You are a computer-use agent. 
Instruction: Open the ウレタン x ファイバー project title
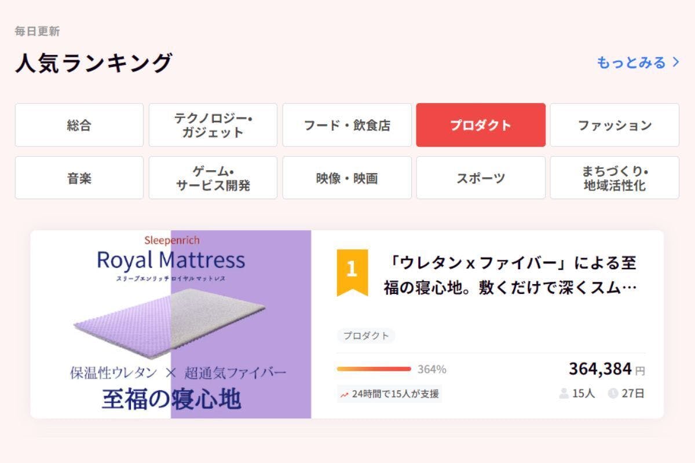(510, 275)
